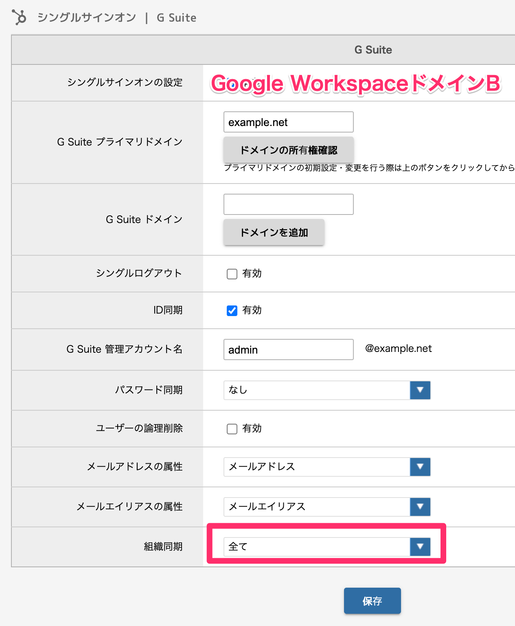Click the 組織同期 row label
Screen dimensions: 515x626
click(163, 546)
